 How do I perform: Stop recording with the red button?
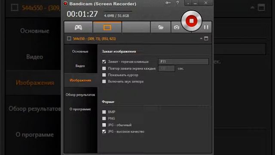191,21
